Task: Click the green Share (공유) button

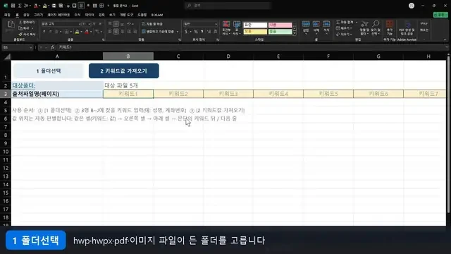Action: [x=440, y=15]
